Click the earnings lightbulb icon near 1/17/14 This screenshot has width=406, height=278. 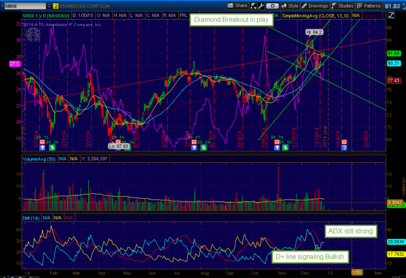point(43,148)
